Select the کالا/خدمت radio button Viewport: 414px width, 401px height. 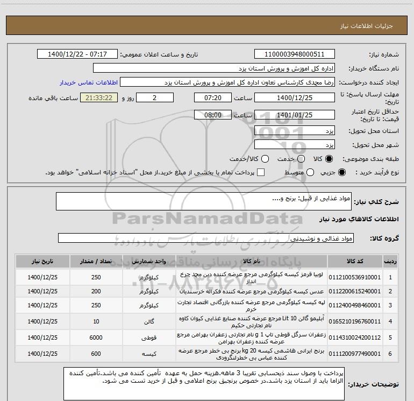tap(265, 159)
